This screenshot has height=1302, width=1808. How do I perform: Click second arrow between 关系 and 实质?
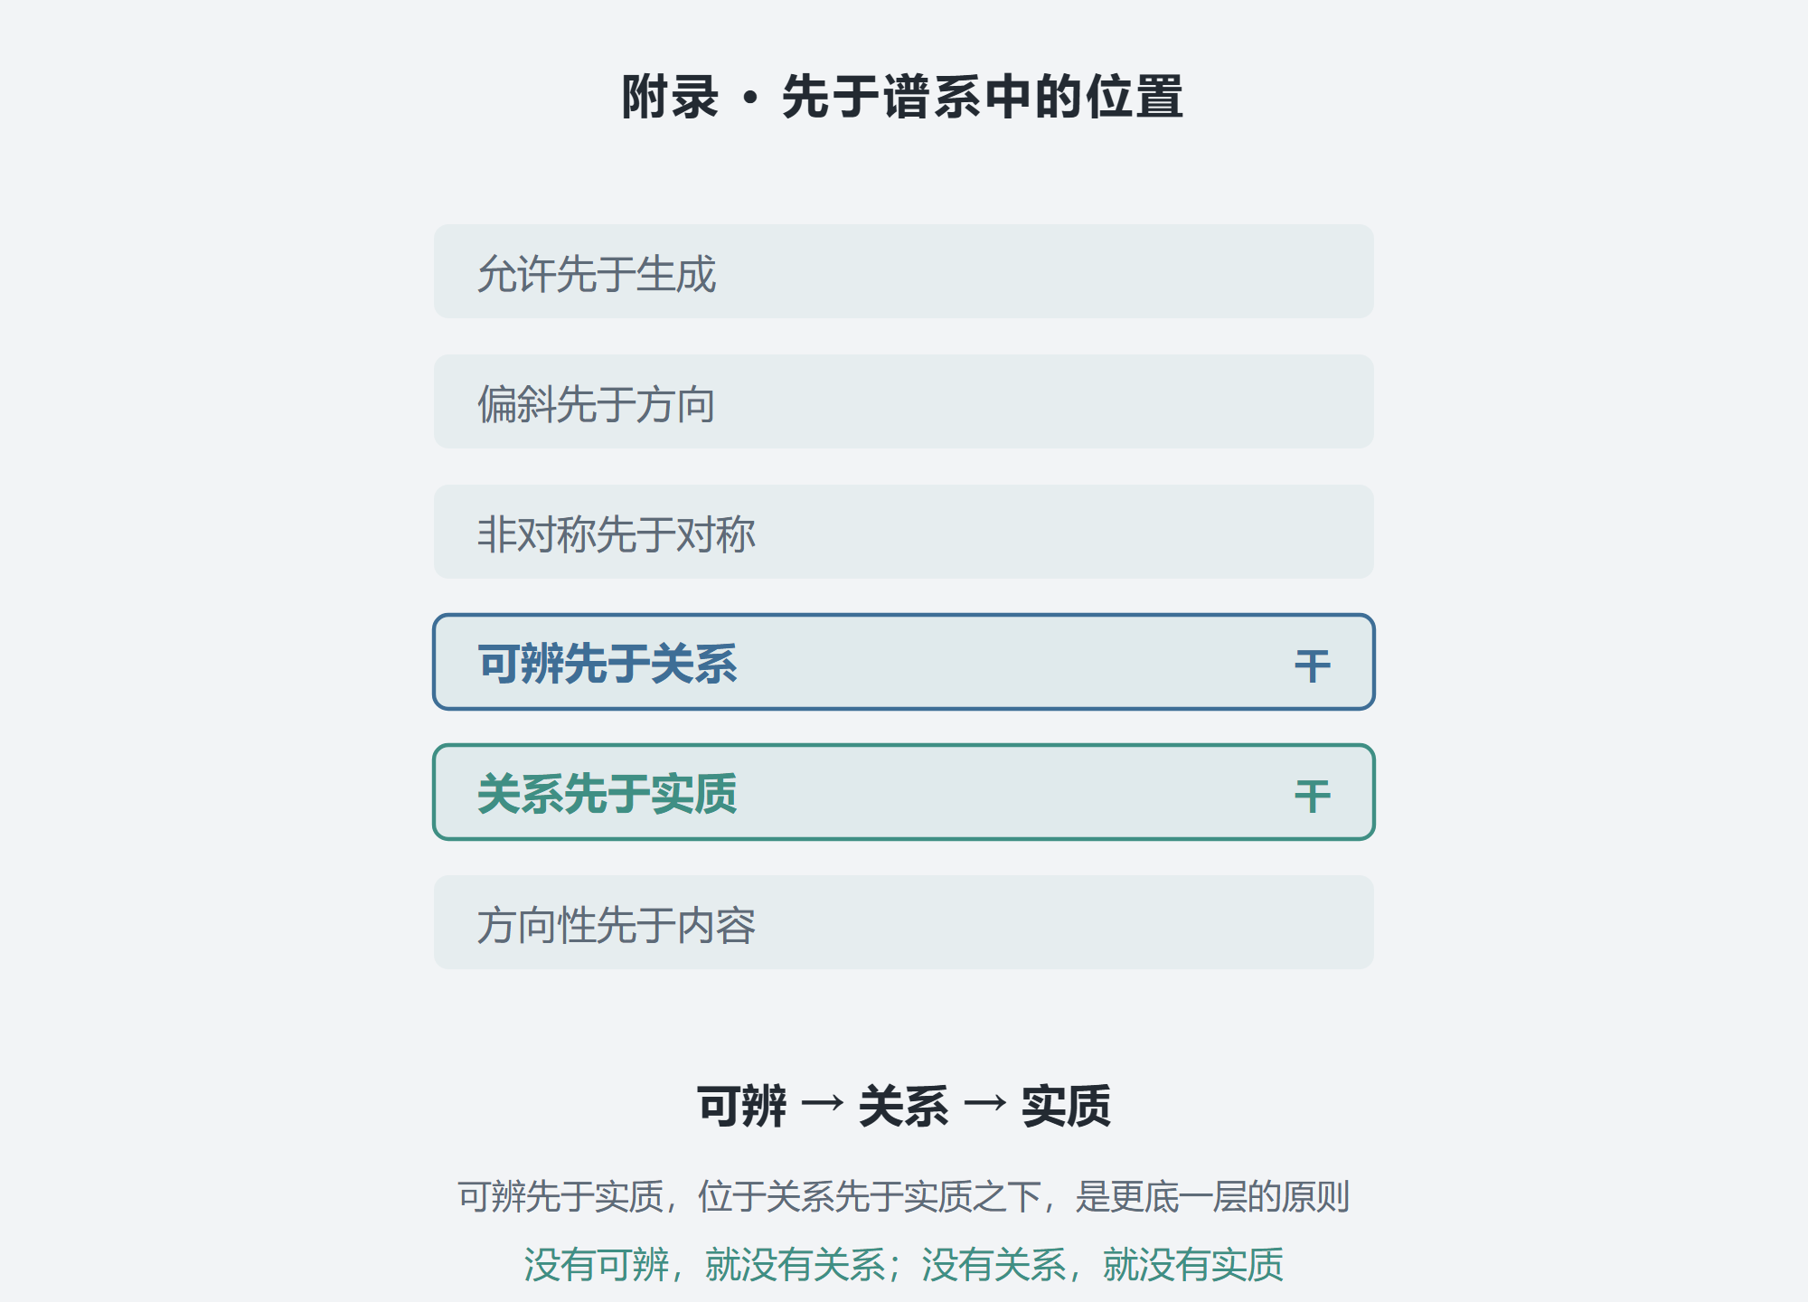985,1103
